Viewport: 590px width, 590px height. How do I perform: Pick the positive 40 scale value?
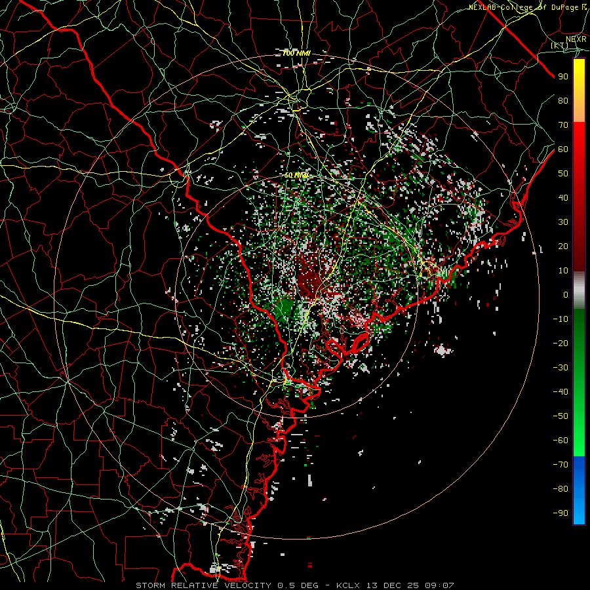click(x=563, y=198)
